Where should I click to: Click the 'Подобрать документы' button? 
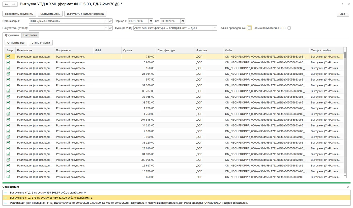pyautogui.click(x=19, y=14)
